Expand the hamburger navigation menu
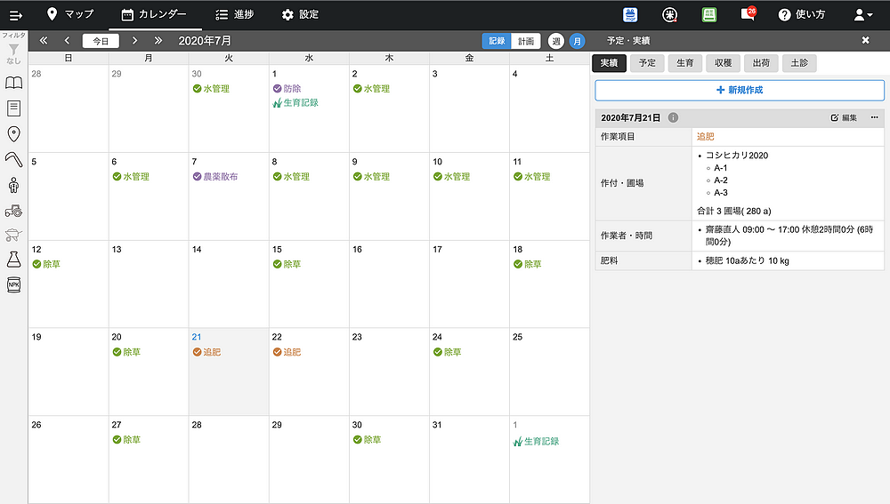890x504 pixels. pos(15,14)
